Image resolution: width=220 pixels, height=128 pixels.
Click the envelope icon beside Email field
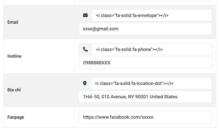click(85, 15)
